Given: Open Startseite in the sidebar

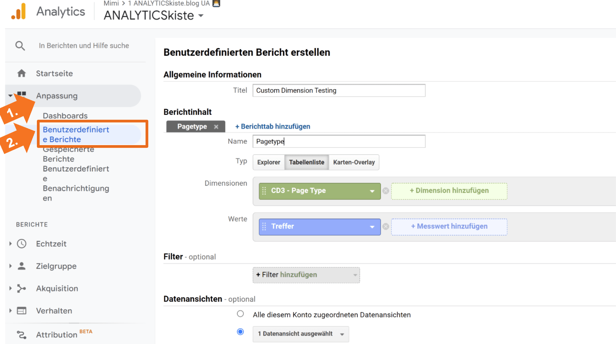Looking at the screenshot, I should (54, 73).
